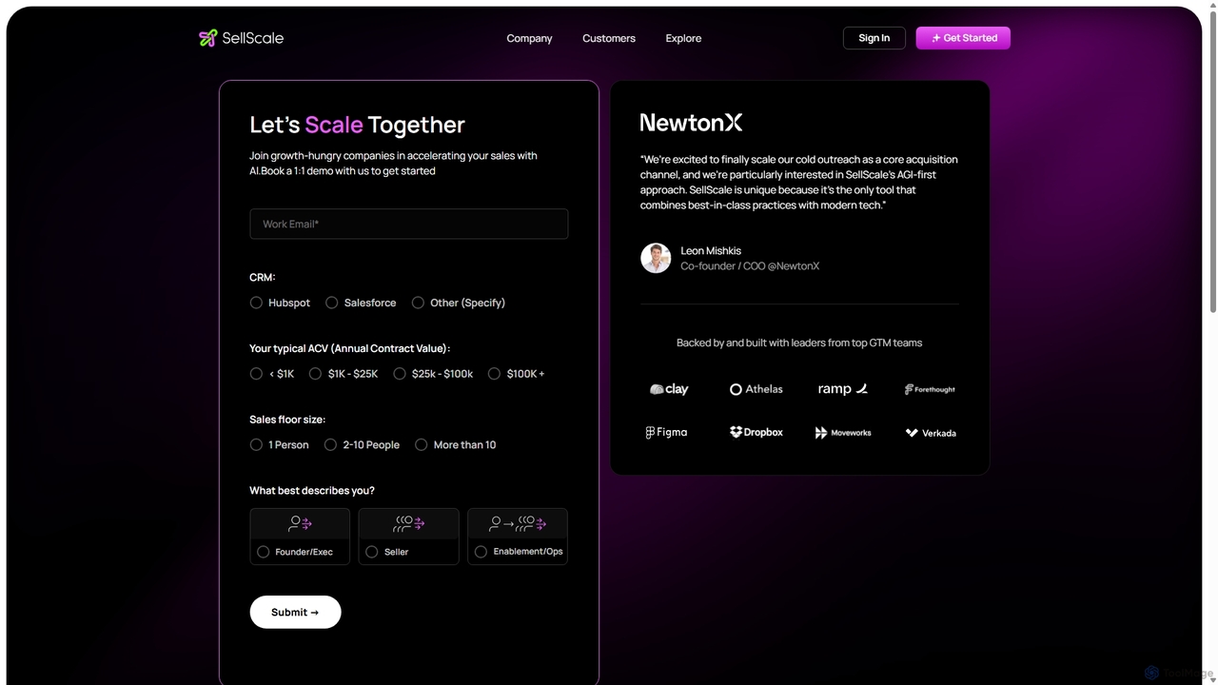The width and height of the screenshot is (1218, 685).
Task: Click the Seller team icon
Action: pos(408,523)
